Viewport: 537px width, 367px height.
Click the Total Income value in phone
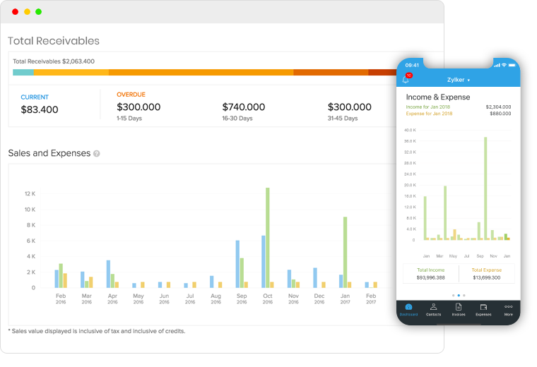pos(430,278)
